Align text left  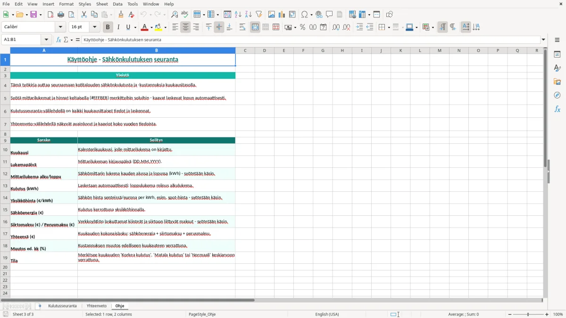click(175, 27)
